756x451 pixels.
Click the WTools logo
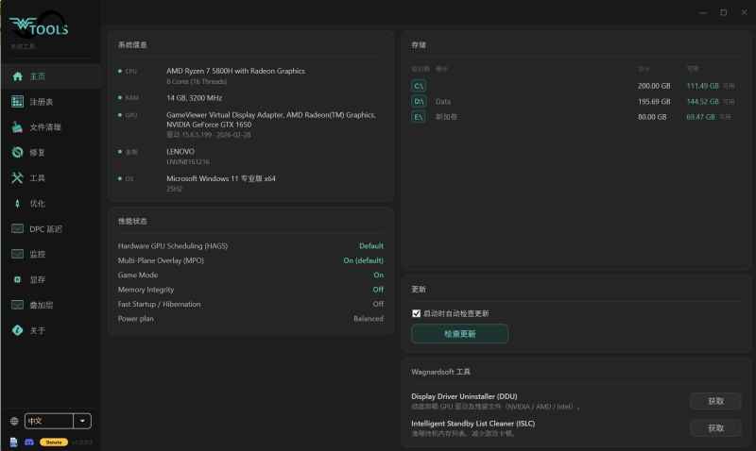[39, 26]
